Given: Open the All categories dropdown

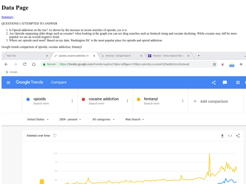Looking at the screenshot, I should tap(103, 119).
